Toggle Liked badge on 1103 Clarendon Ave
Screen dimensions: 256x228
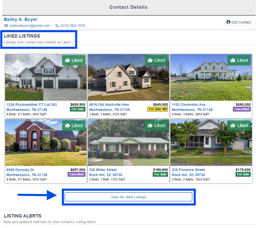239,60
